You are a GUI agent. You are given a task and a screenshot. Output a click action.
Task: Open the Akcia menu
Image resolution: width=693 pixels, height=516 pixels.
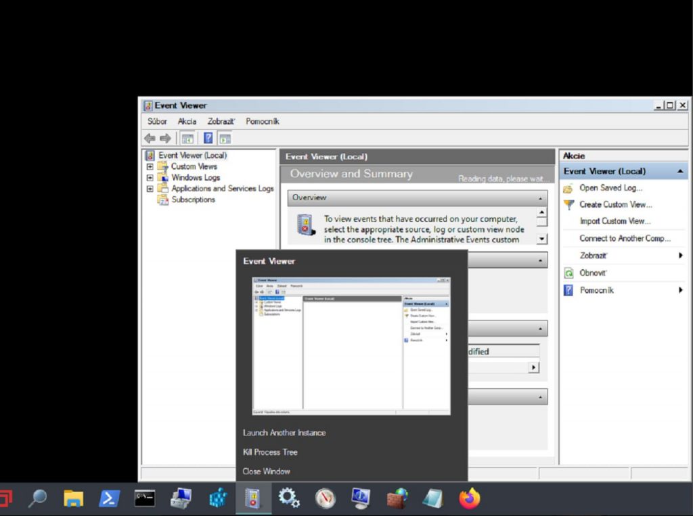pos(187,122)
